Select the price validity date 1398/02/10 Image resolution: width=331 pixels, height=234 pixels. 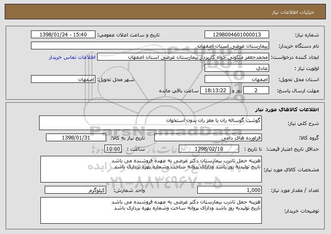coord(209,149)
